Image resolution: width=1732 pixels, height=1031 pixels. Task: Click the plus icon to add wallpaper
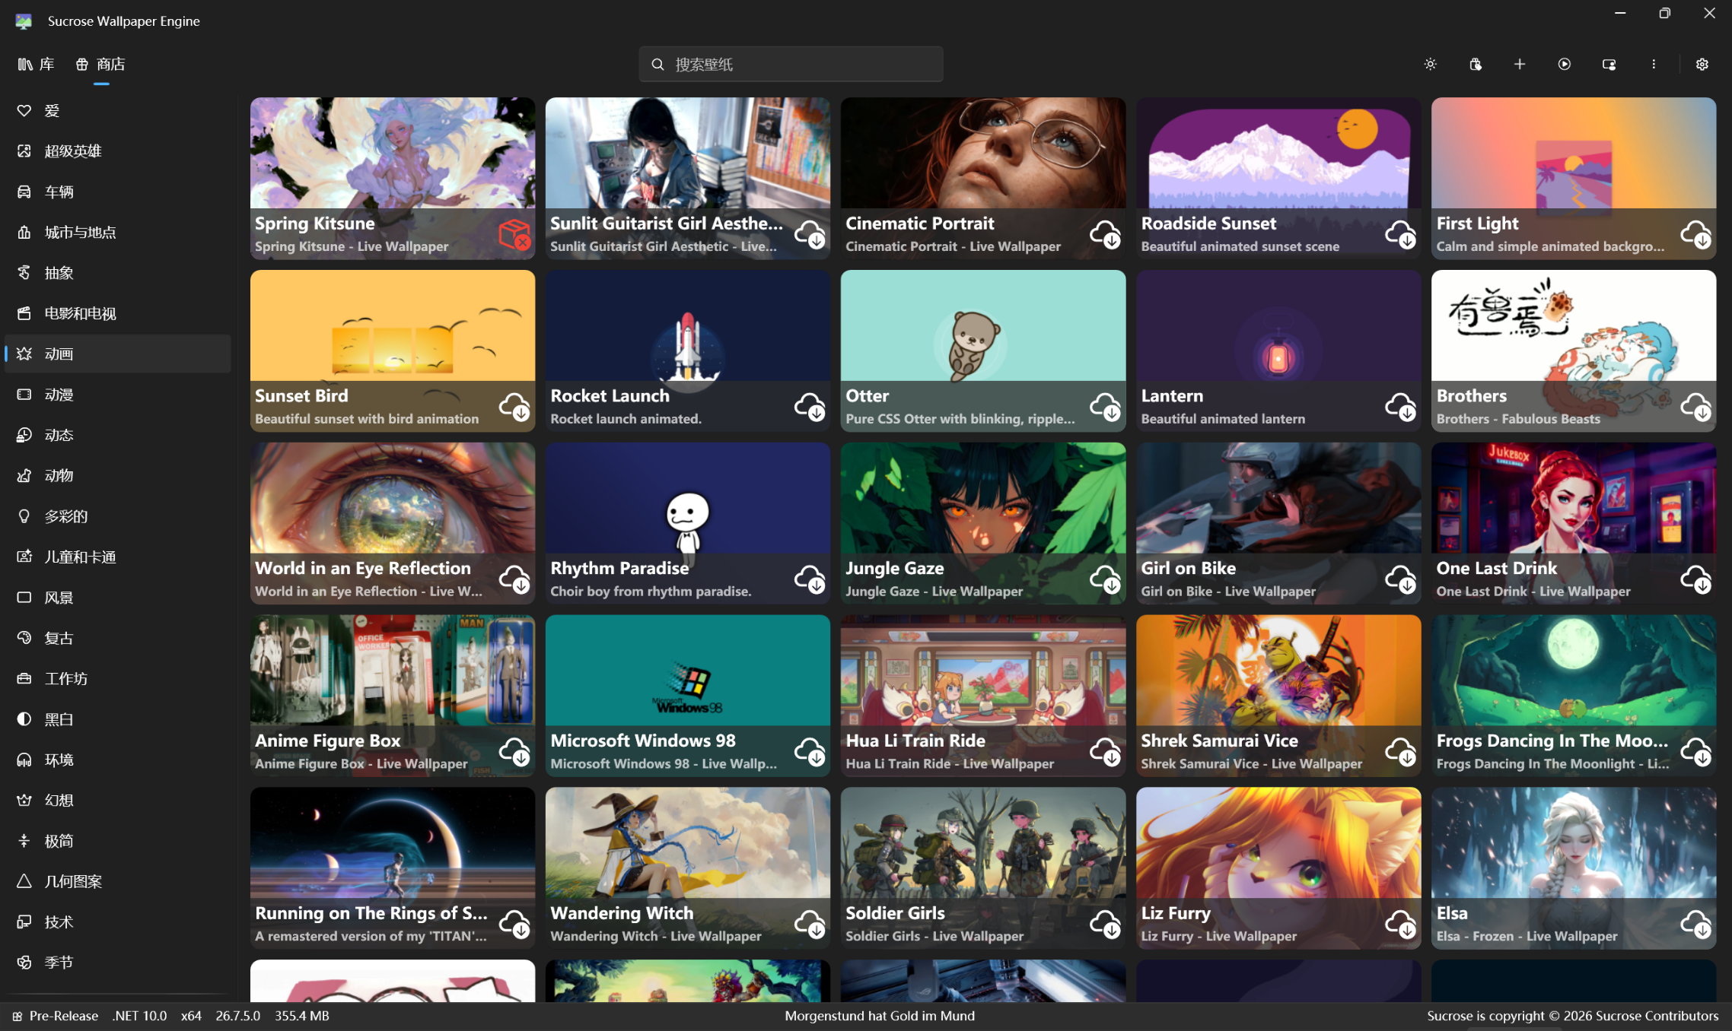click(x=1520, y=65)
